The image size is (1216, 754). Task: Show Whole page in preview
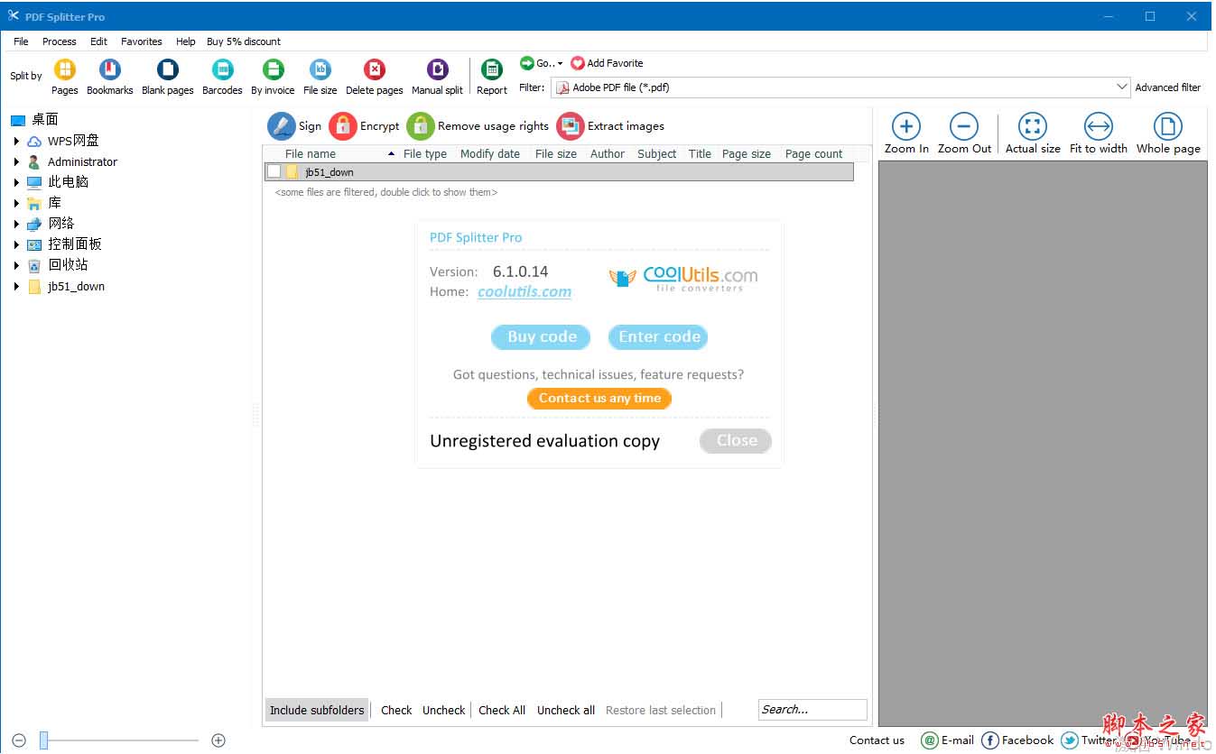(1168, 126)
